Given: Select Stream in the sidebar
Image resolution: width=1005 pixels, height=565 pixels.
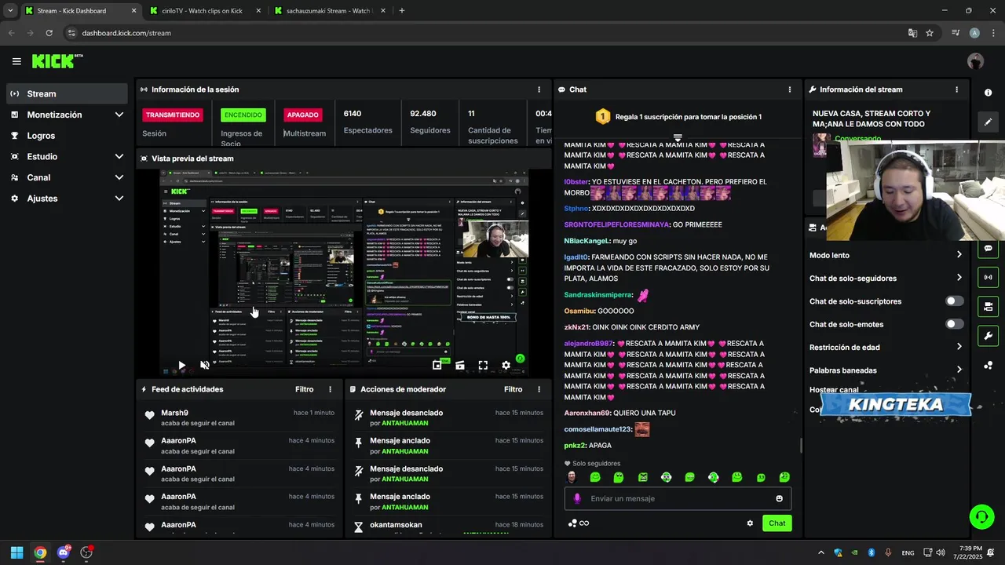Looking at the screenshot, I should click(x=67, y=93).
